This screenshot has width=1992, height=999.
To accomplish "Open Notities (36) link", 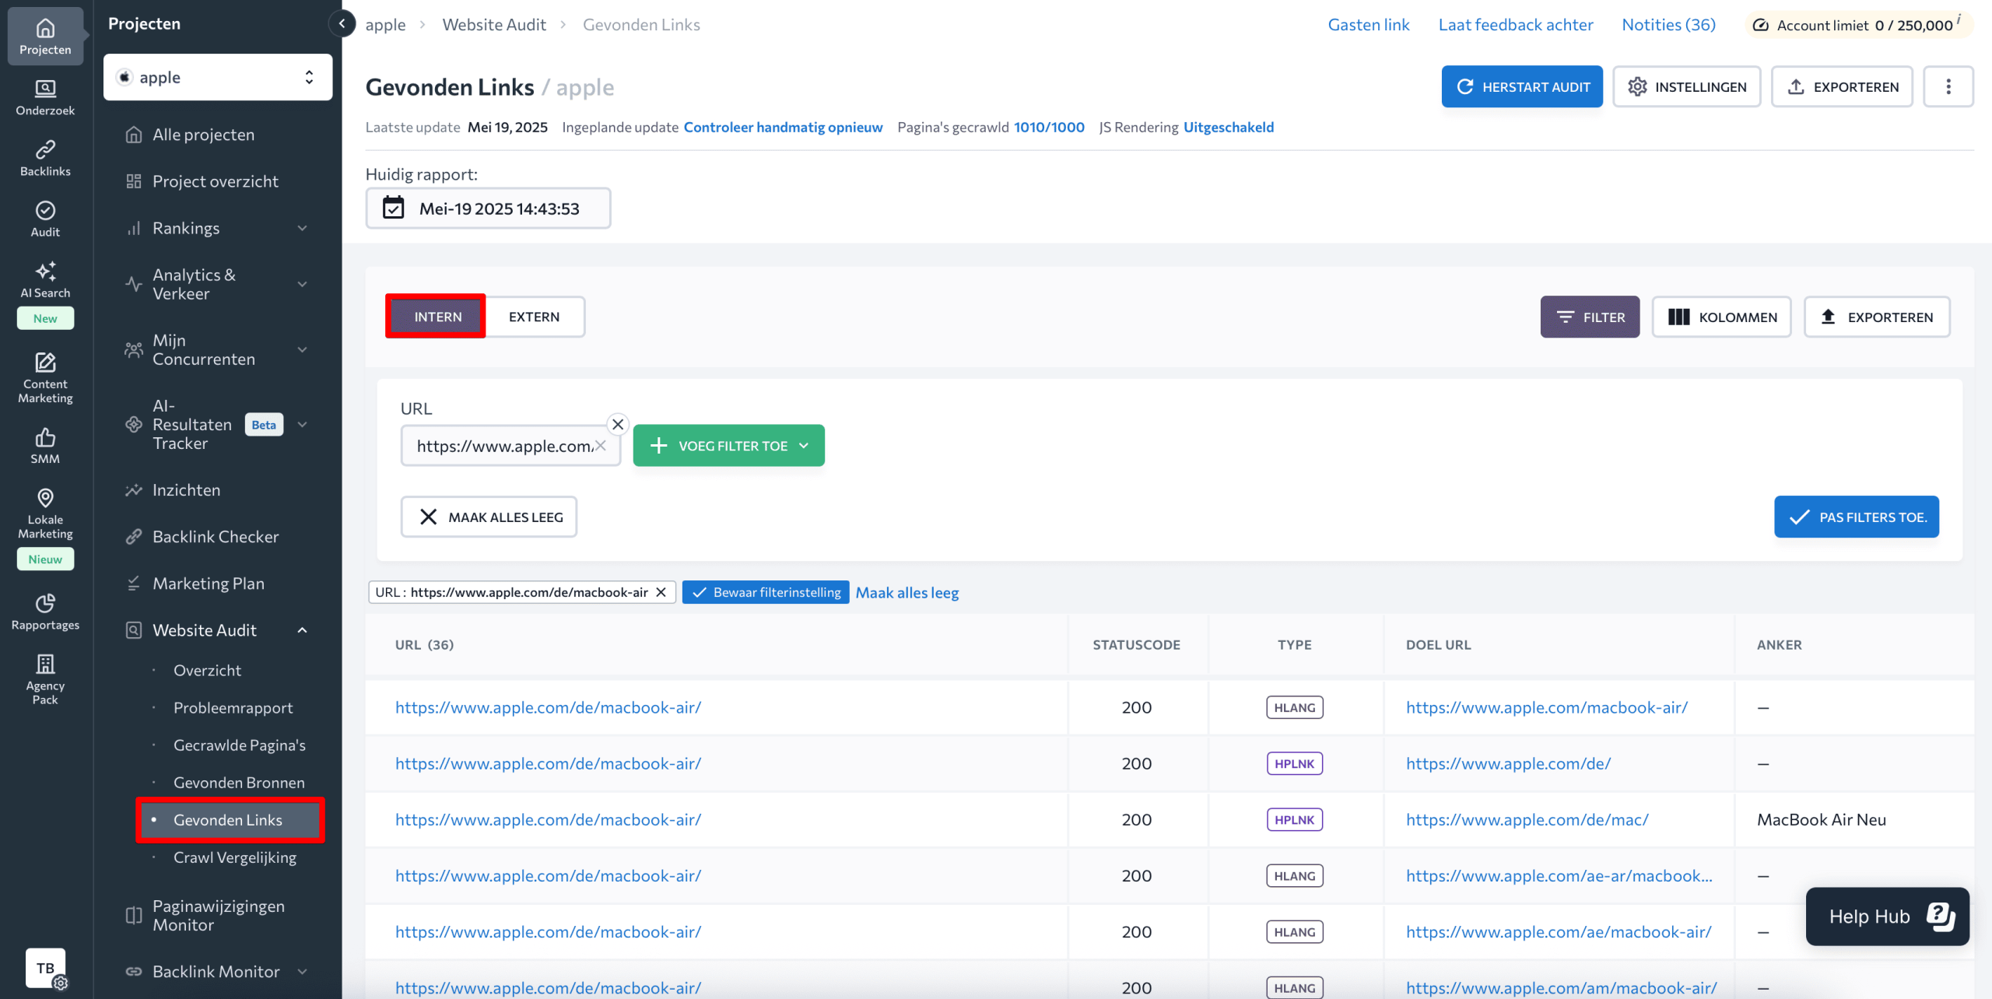I will (x=1668, y=25).
